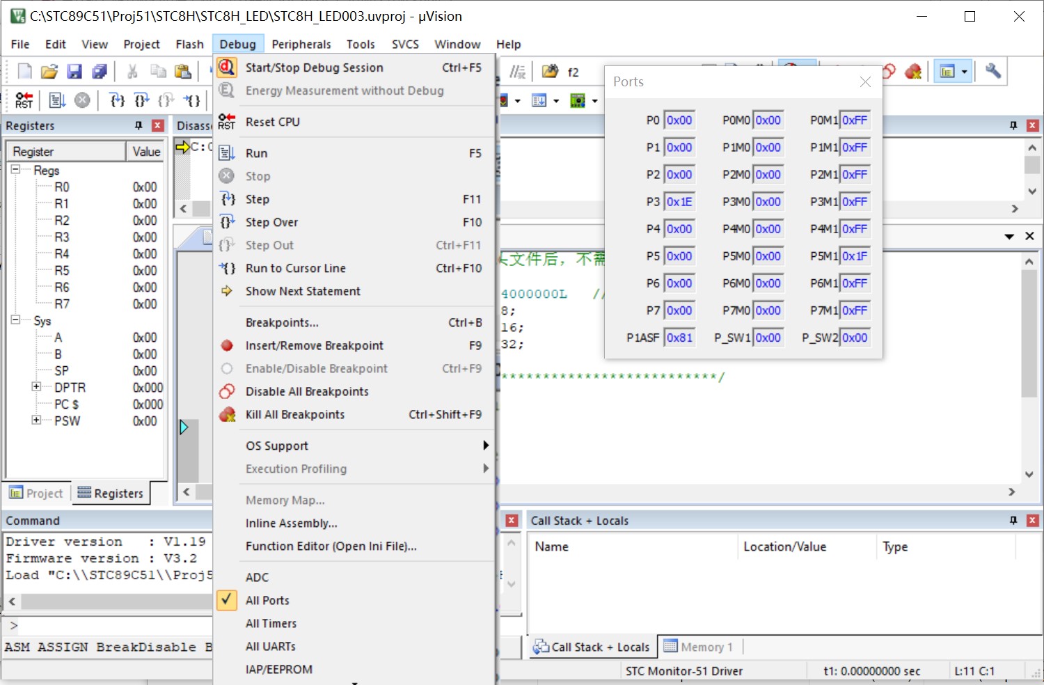Select Step Over menu entry
The image size is (1044, 685).
coord(354,222)
